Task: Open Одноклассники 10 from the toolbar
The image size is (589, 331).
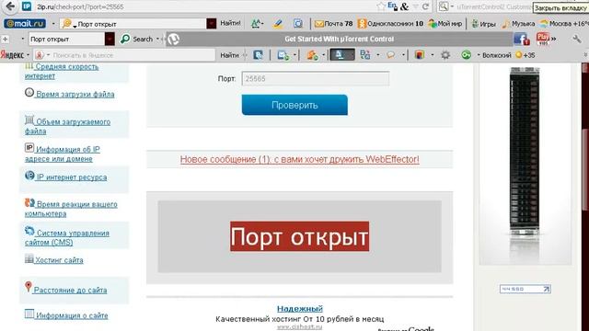Action: click(390, 24)
